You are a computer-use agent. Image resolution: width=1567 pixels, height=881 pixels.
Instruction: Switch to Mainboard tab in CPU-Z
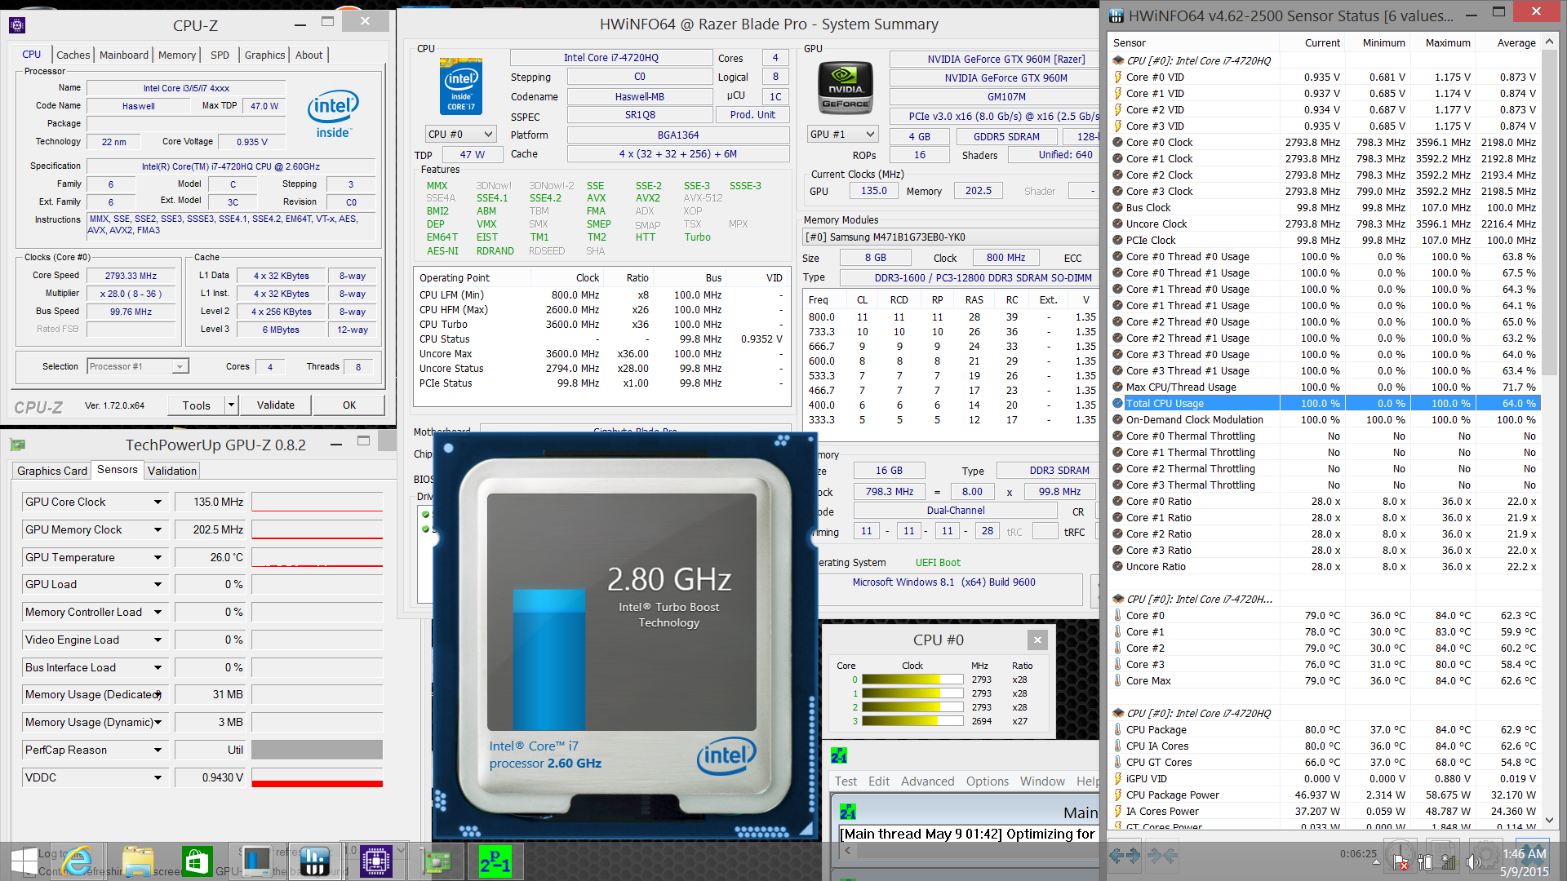[x=124, y=55]
